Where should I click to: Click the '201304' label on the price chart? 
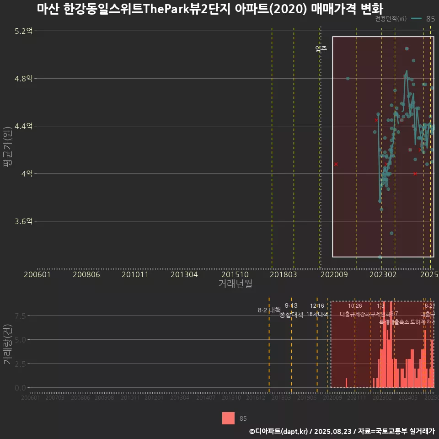coord(184,274)
